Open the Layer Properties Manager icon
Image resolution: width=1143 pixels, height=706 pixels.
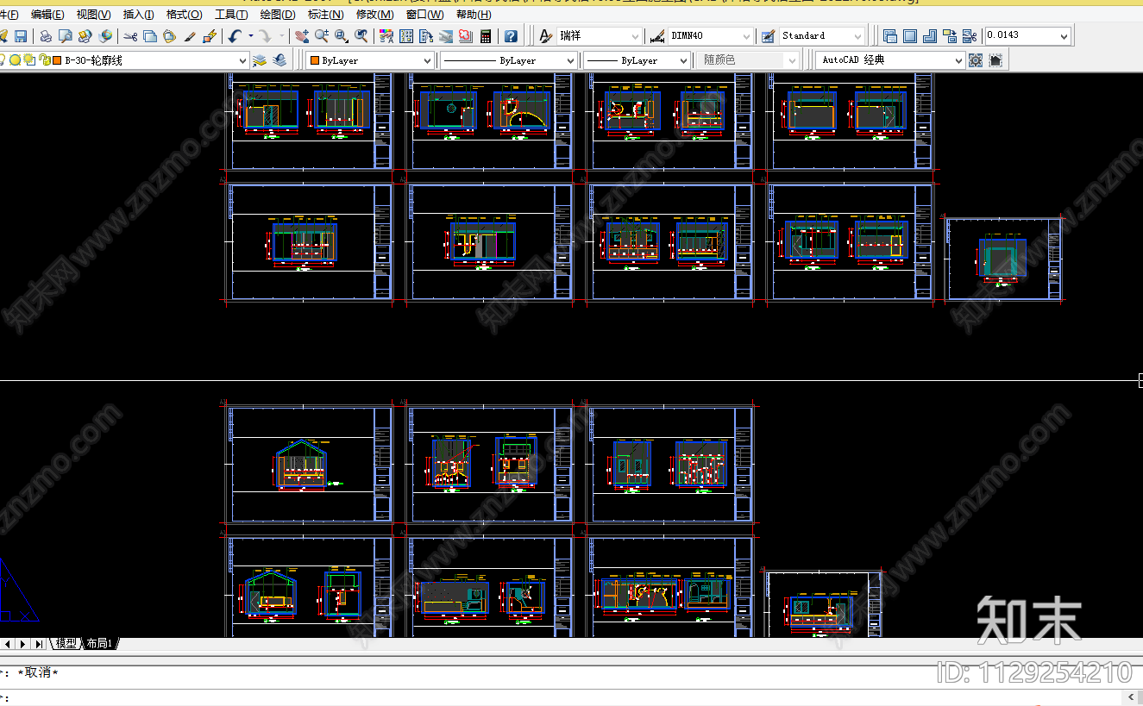coord(260,60)
